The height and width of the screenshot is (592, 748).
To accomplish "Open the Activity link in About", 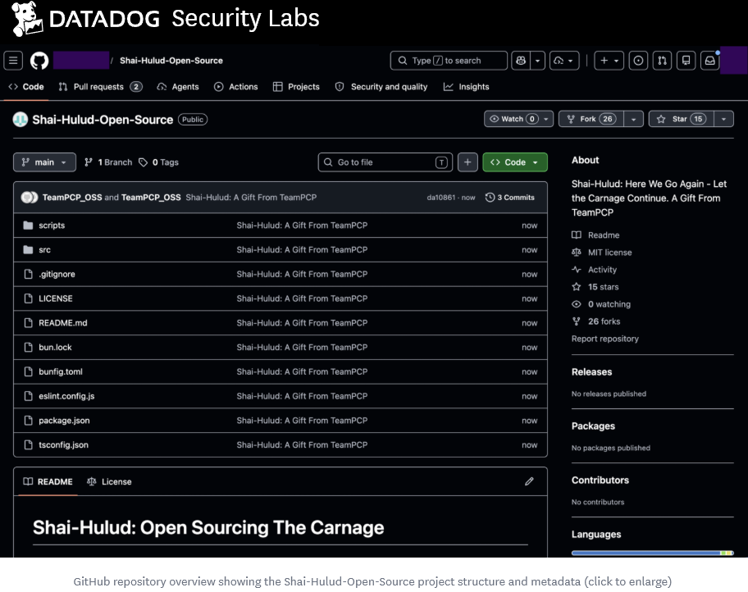I will 595,269.
